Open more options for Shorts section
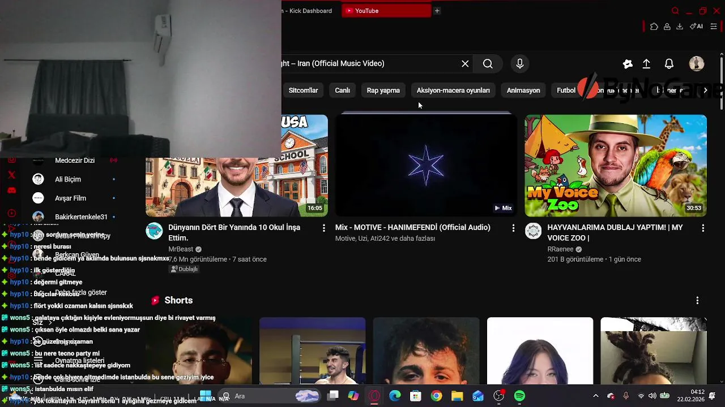This screenshot has height=407, width=725. coord(697,301)
